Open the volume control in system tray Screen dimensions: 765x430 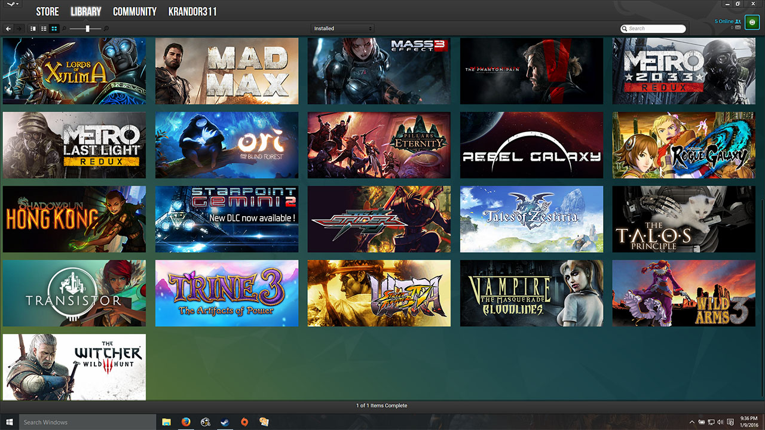(x=720, y=422)
